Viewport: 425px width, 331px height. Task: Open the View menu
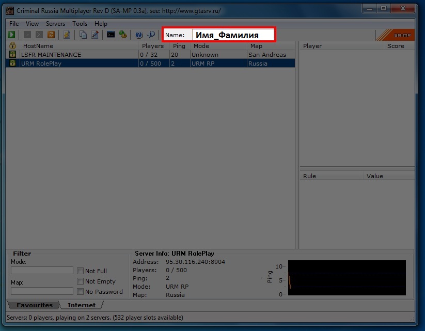(32, 24)
